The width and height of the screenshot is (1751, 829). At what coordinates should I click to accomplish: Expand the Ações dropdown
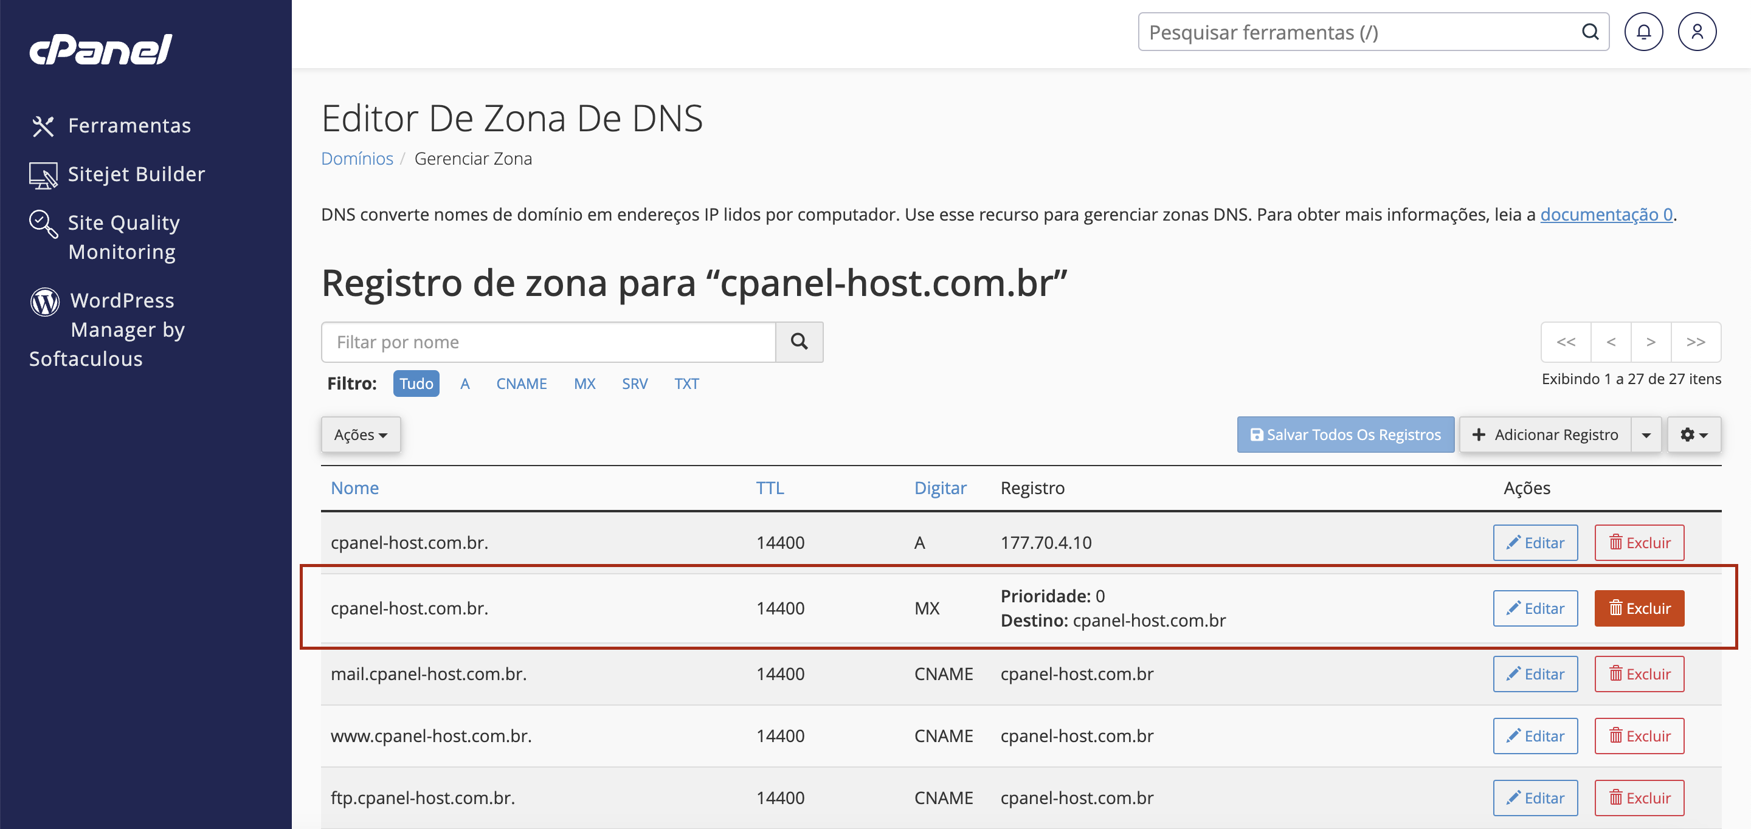pyautogui.click(x=361, y=434)
